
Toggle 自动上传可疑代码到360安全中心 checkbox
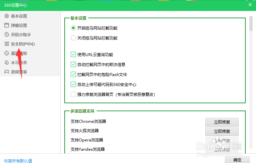pyautogui.click(x=73, y=84)
